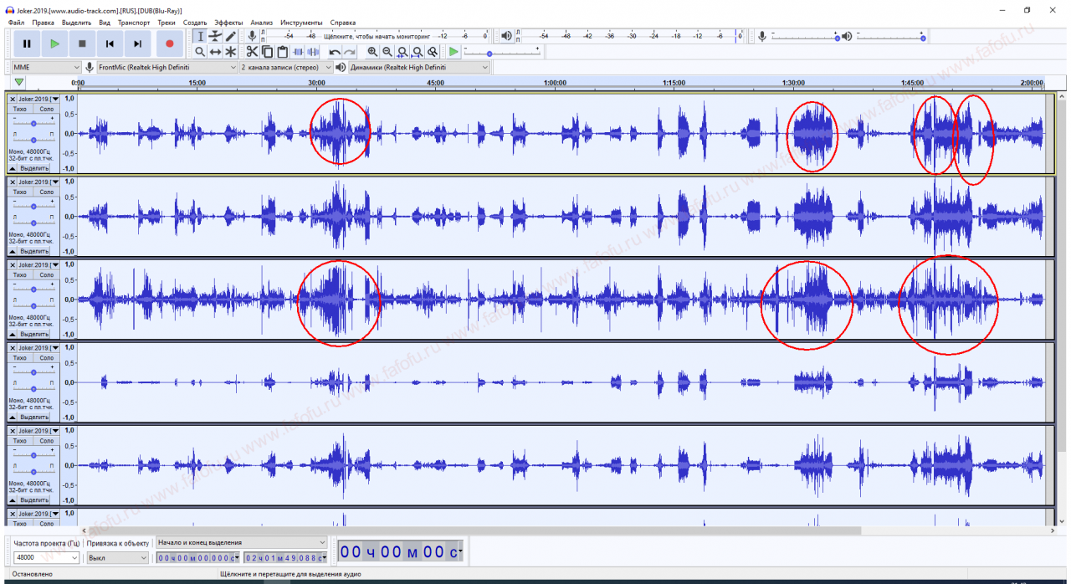Click the Stop transport button

click(x=82, y=44)
